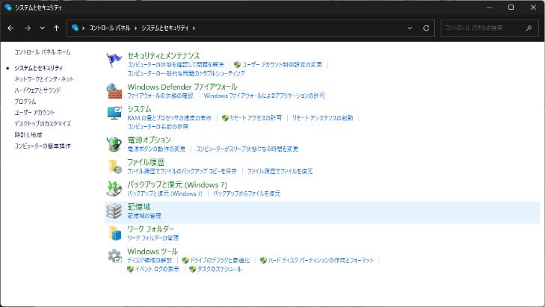This screenshot has height=307, width=545.
Task: Go forward with the right arrow
Action: 28,28
